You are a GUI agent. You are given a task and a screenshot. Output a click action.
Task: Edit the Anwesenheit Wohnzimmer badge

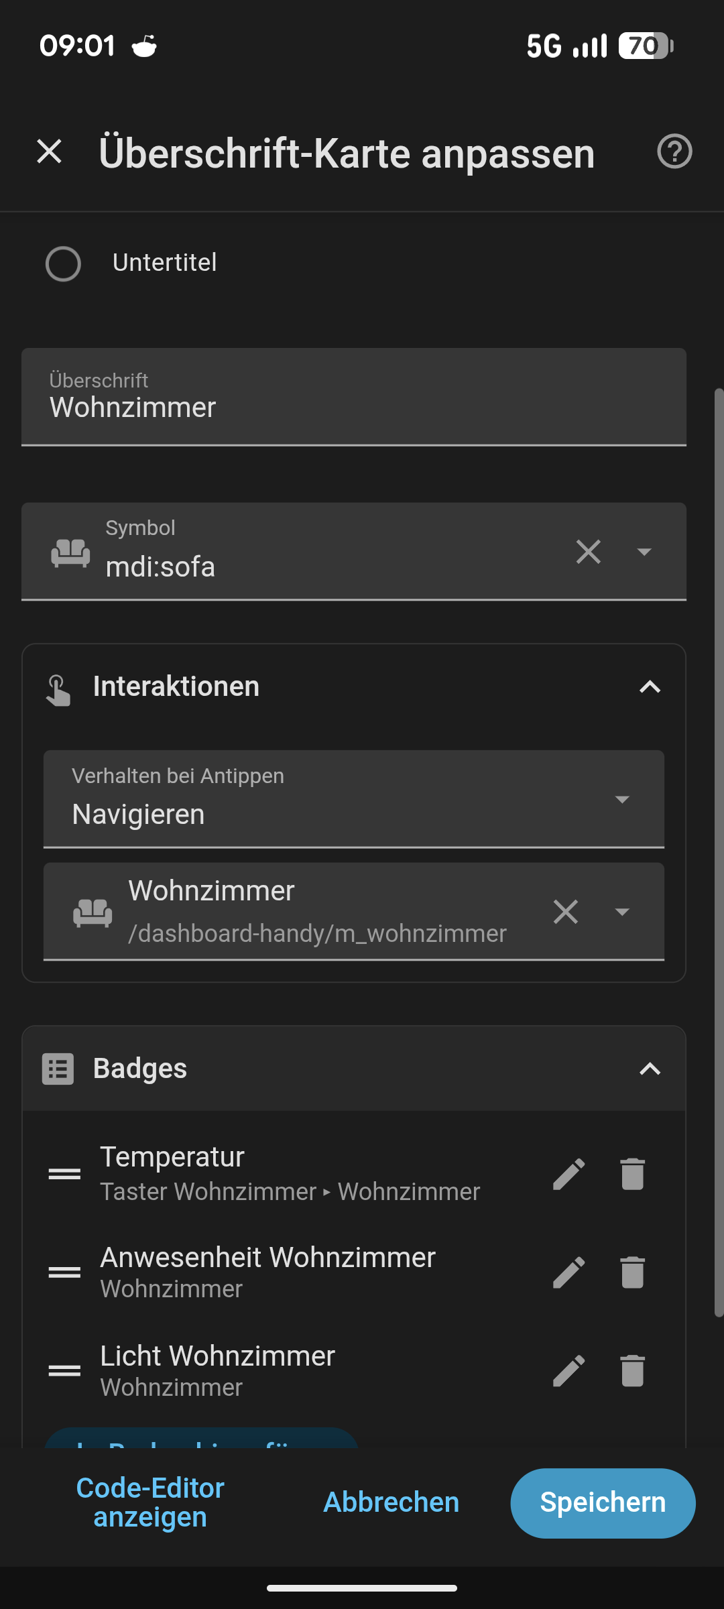[569, 1272]
